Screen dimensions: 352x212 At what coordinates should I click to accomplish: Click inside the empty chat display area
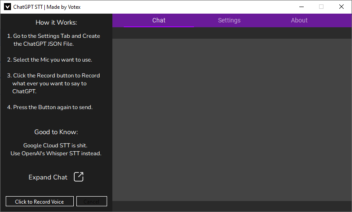232,120
